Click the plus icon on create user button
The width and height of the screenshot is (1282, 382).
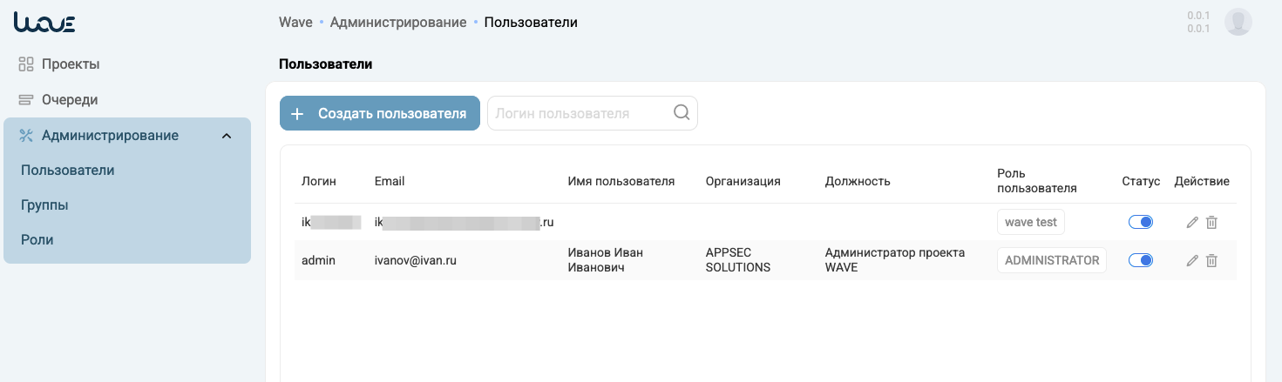pyautogui.click(x=297, y=114)
